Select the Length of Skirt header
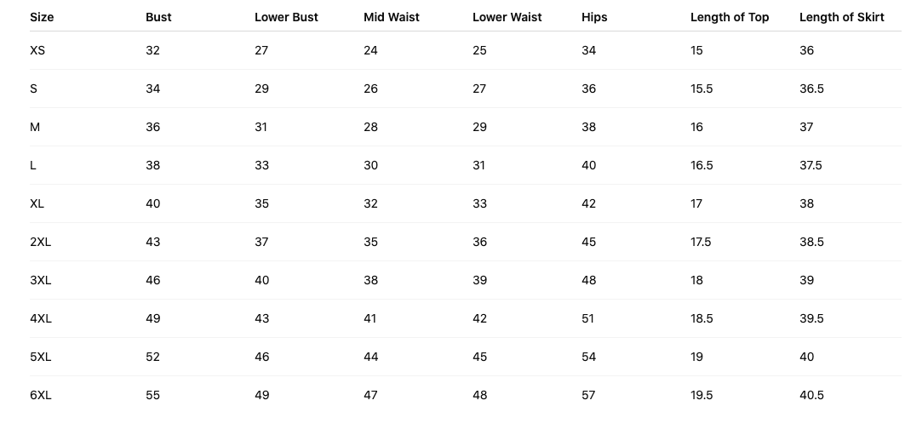 [x=841, y=17]
